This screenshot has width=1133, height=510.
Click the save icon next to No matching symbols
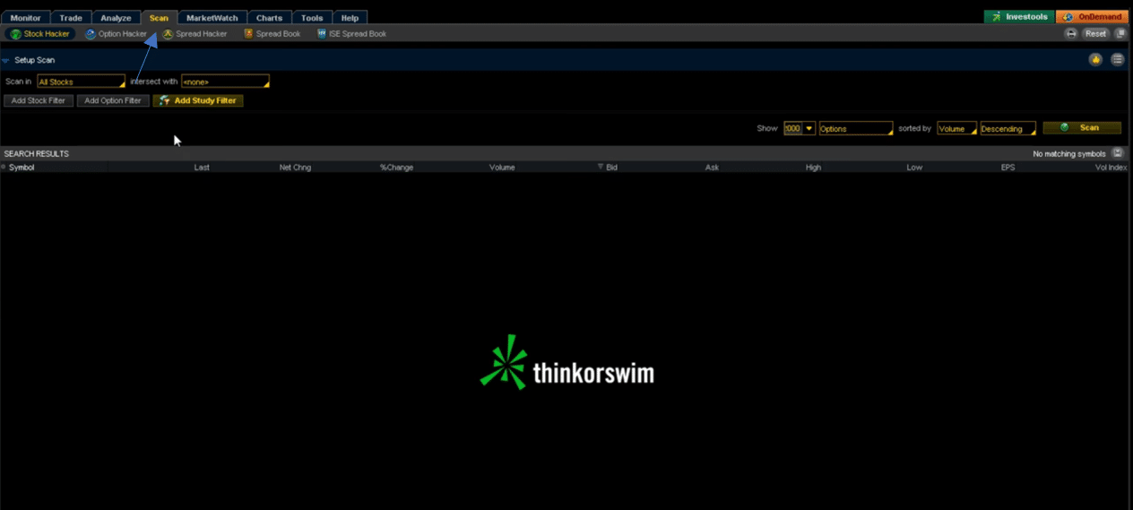1117,153
